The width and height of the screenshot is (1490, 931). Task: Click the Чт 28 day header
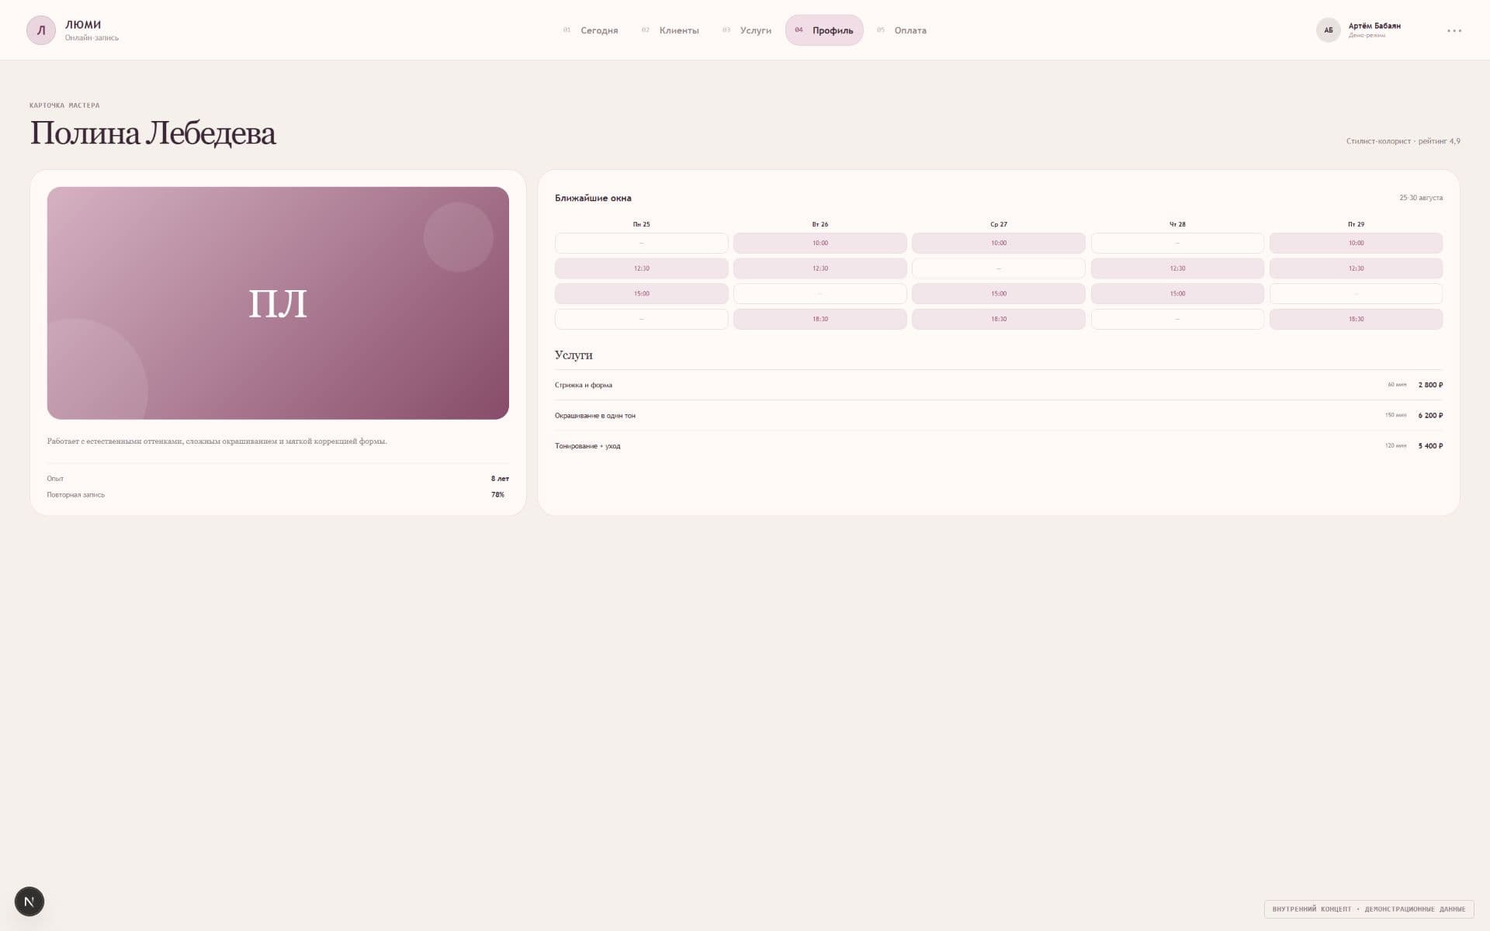1177,224
